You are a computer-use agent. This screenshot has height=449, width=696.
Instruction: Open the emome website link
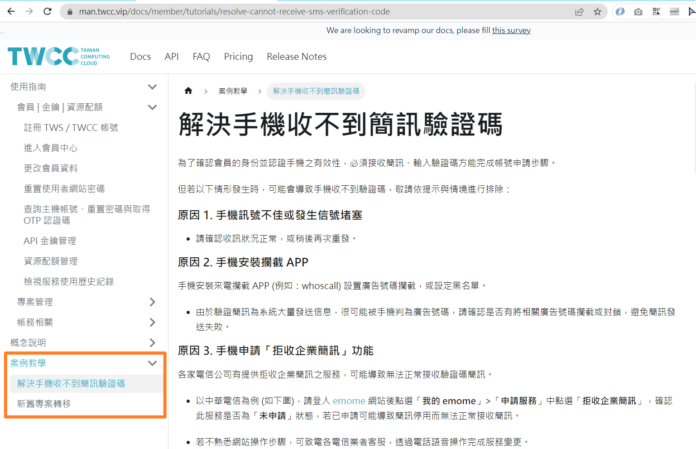[349, 401]
